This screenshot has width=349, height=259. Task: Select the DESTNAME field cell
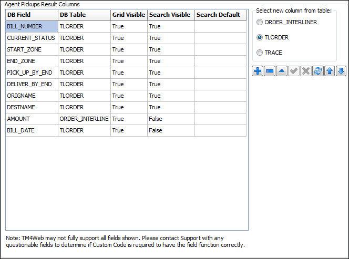coord(32,108)
